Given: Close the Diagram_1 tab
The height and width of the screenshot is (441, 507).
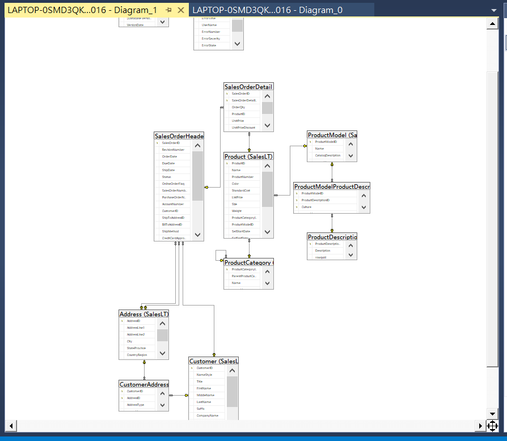Looking at the screenshot, I should (181, 10).
